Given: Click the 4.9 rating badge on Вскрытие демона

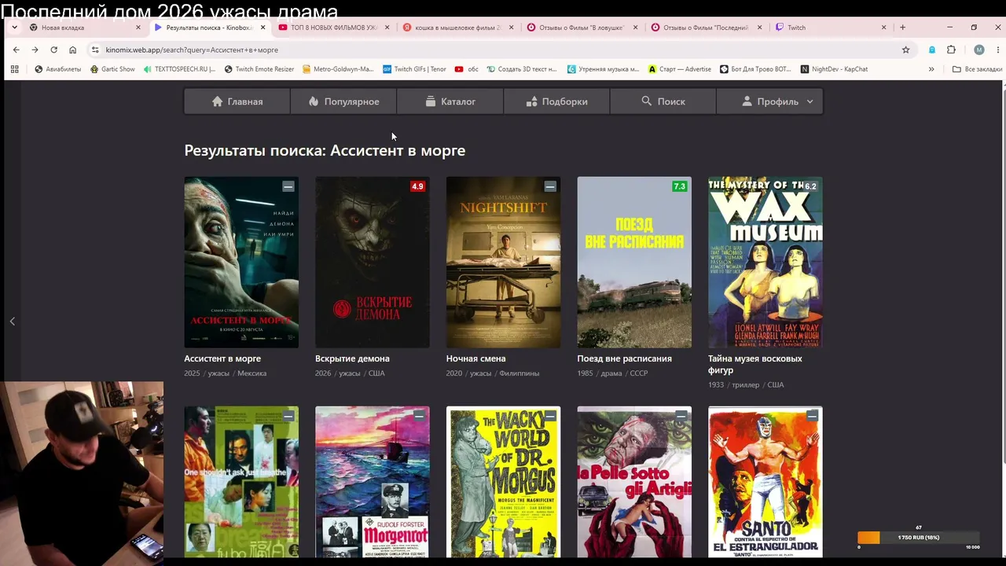Looking at the screenshot, I should tap(417, 186).
